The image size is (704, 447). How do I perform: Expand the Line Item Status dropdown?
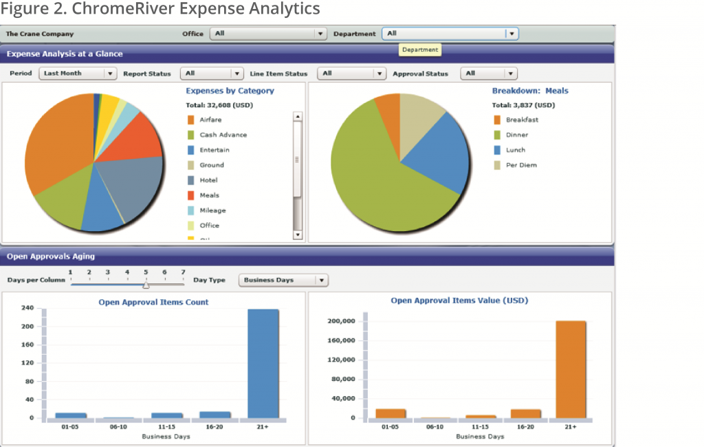tap(378, 74)
